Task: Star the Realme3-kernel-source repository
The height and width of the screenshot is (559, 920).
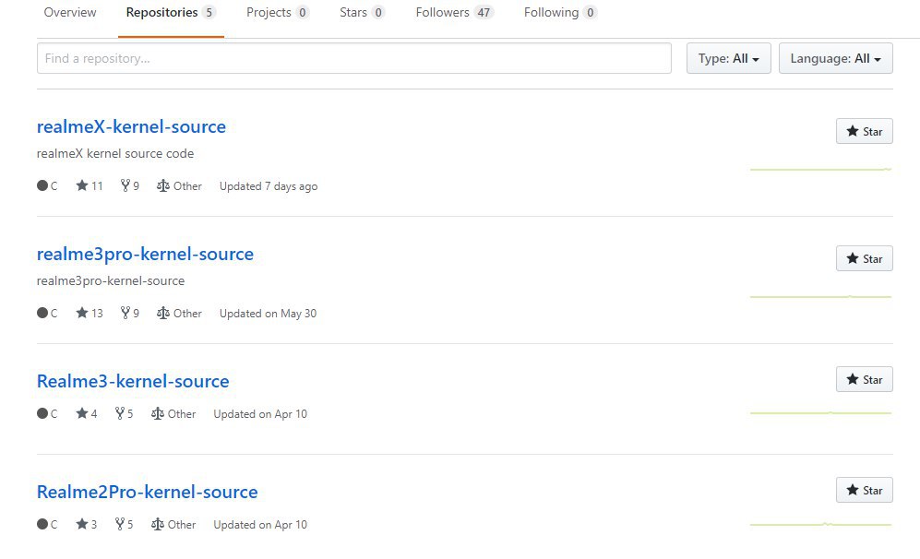Action: click(865, 379)
